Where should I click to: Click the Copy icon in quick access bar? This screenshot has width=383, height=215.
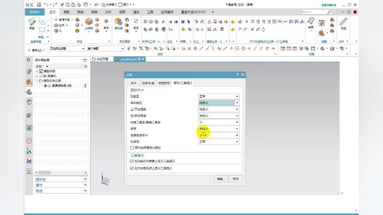point(68,5)
